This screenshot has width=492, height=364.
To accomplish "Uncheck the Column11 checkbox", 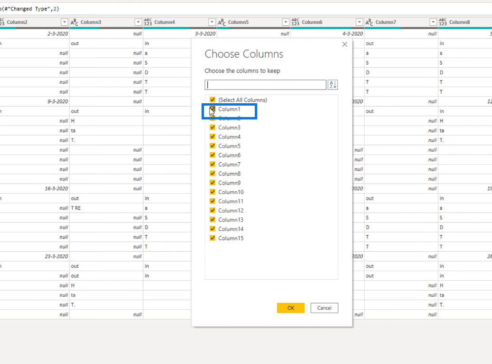I will (x=212, y=201).
